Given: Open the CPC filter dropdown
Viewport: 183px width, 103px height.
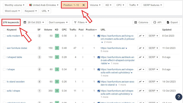Looking at the screenshot, I should 120,5.
